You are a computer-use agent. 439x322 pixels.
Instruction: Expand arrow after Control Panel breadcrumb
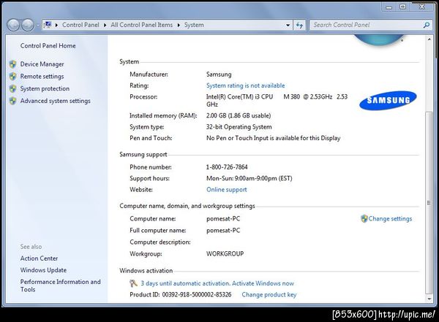pos(105,25)
